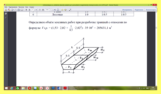
Task: Click Adobe Reader taskbar icon
Action: (65, 88)
